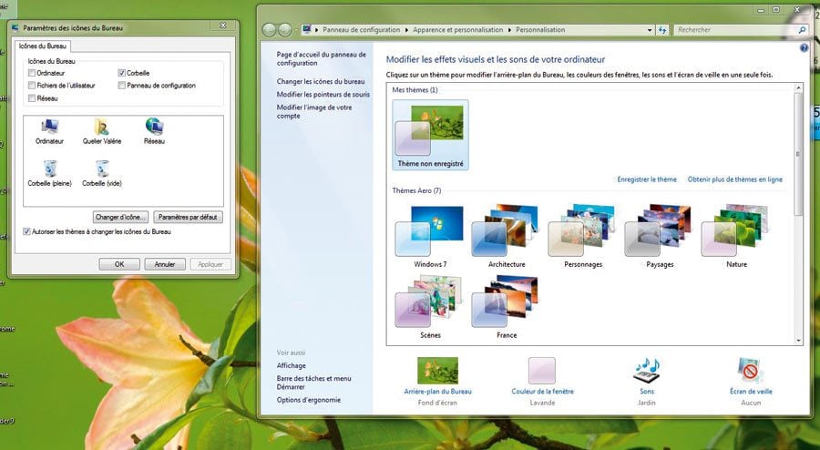Select the Windows 7 theme
The height and width of the screenshot is (450, 820).
pos(430,237)
